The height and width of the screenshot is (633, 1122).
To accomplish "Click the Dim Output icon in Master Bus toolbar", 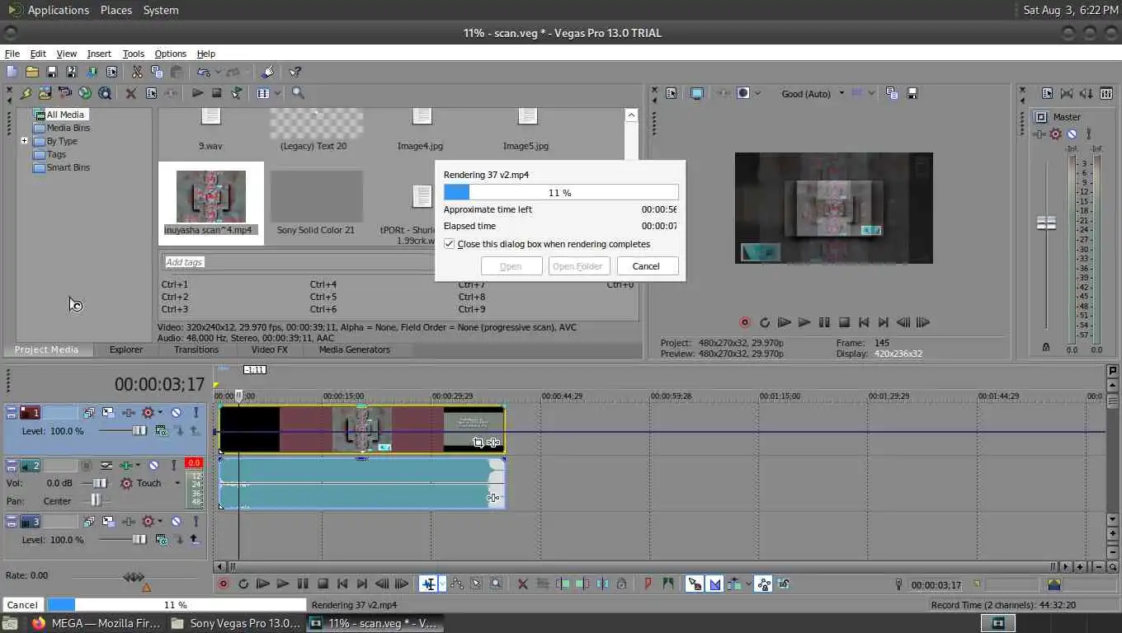I will [1087, 94].
